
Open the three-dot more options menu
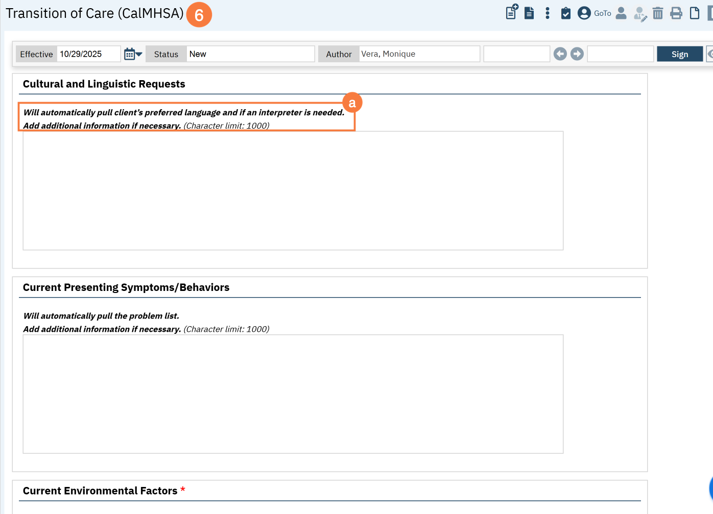click(x=548, y=13)
